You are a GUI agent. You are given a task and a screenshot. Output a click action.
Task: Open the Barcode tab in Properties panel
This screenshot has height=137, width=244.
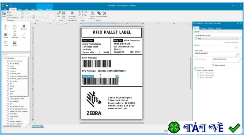coord(203,28)
